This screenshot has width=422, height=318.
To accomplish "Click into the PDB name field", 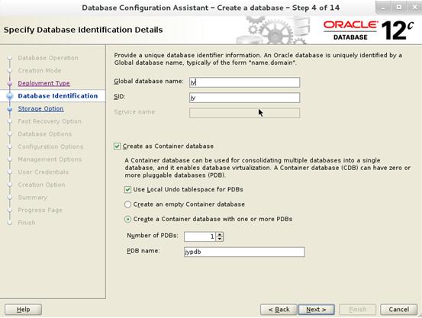I will (244, 252).
